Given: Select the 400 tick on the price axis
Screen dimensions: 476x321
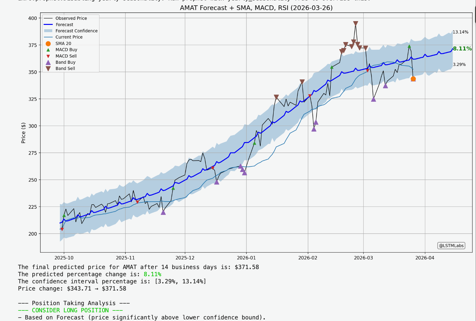Looking at the screenshot, I should tap(32, 18).
